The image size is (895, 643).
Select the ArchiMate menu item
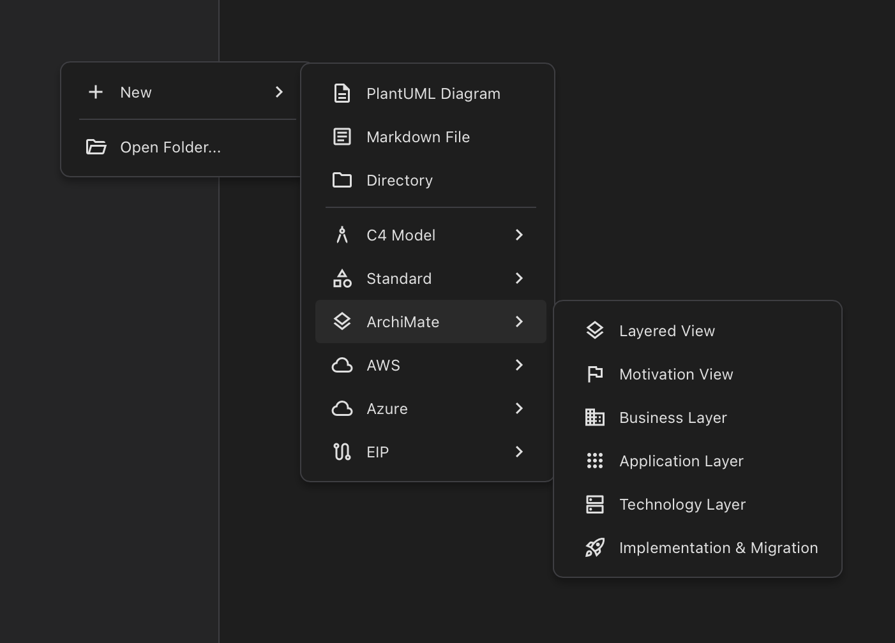click(x=431, y=321)
